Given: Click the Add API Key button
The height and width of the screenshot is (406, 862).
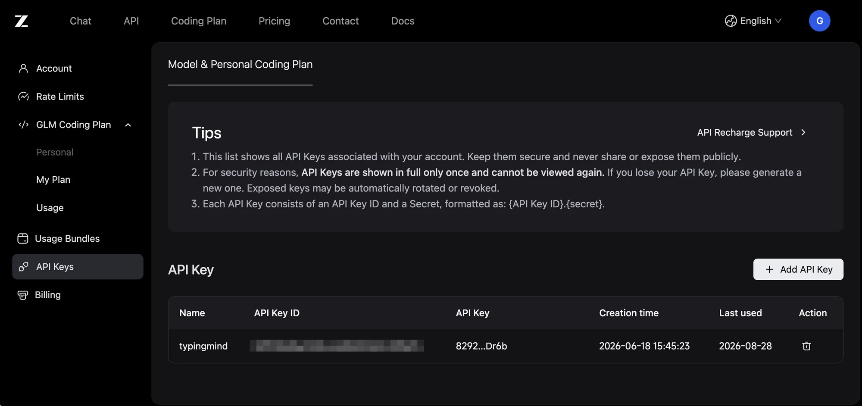Looking at the screenshot, I should tap(798, 269).
